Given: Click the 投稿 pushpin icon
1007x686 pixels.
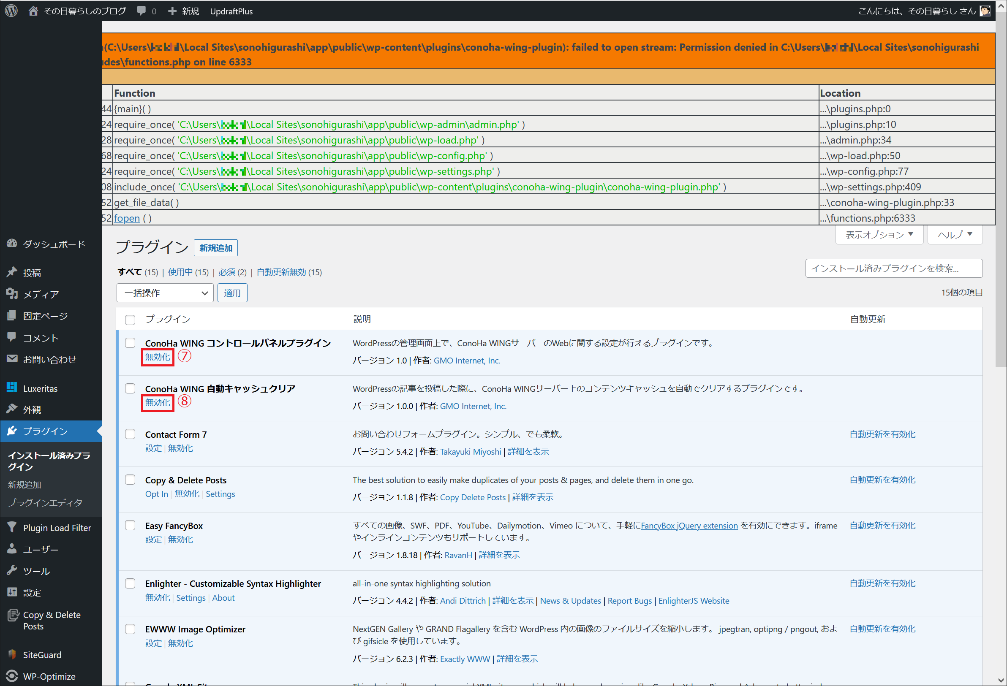Looking at the screenshot, I should pyautogui.click(x=12, y=272).
